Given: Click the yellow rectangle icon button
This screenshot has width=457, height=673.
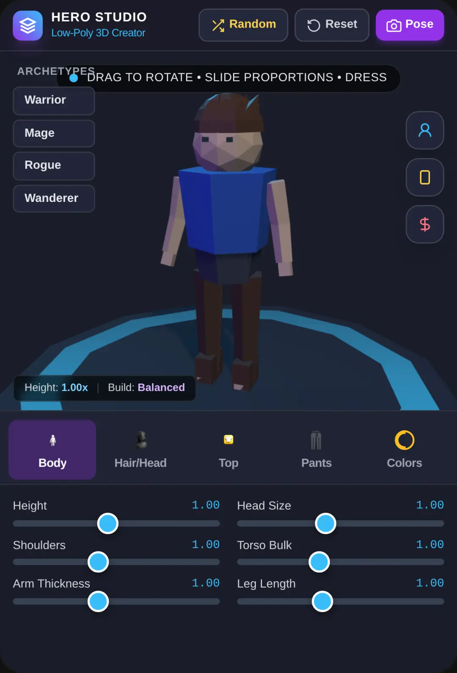Looking at the screenshot, I should 425,177.
